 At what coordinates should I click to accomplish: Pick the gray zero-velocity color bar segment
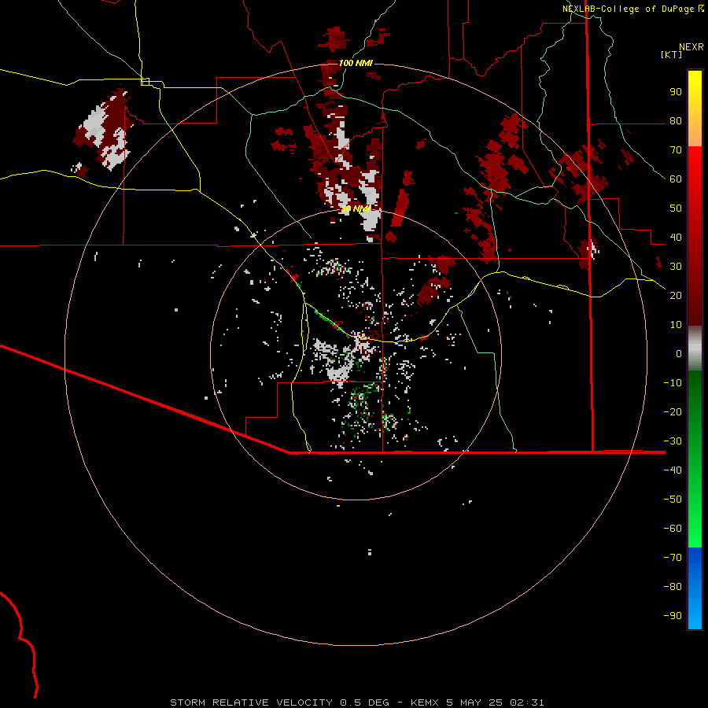point(695,348)
